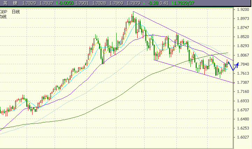Select the 1.7869 value in the header bar

click(116, 3)
